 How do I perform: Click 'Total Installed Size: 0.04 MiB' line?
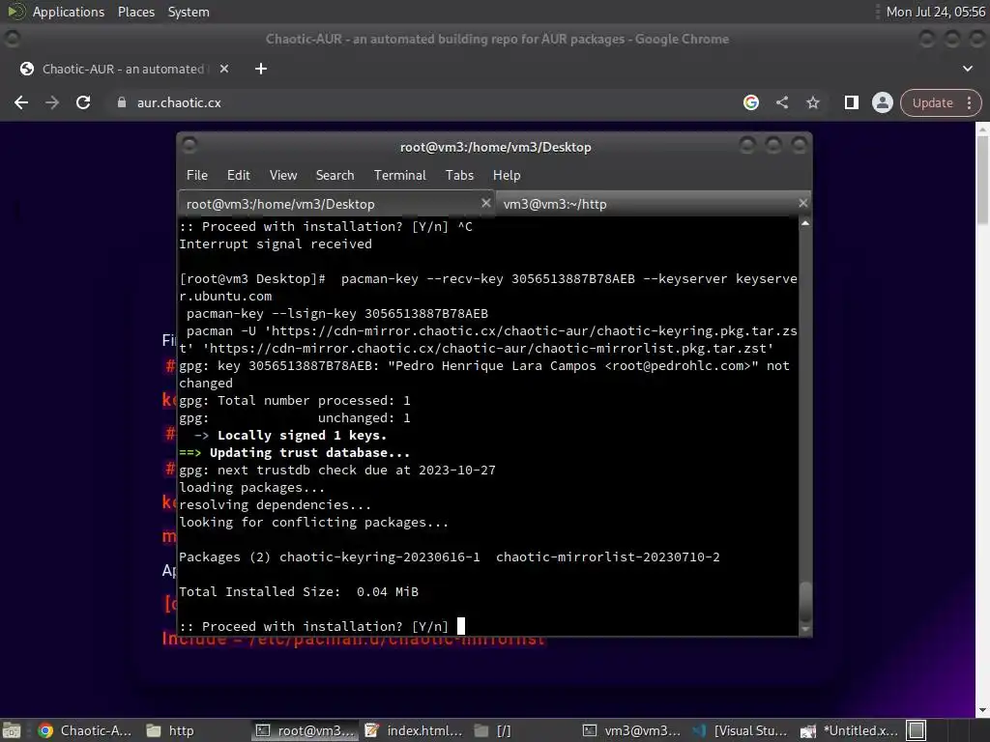299,592
